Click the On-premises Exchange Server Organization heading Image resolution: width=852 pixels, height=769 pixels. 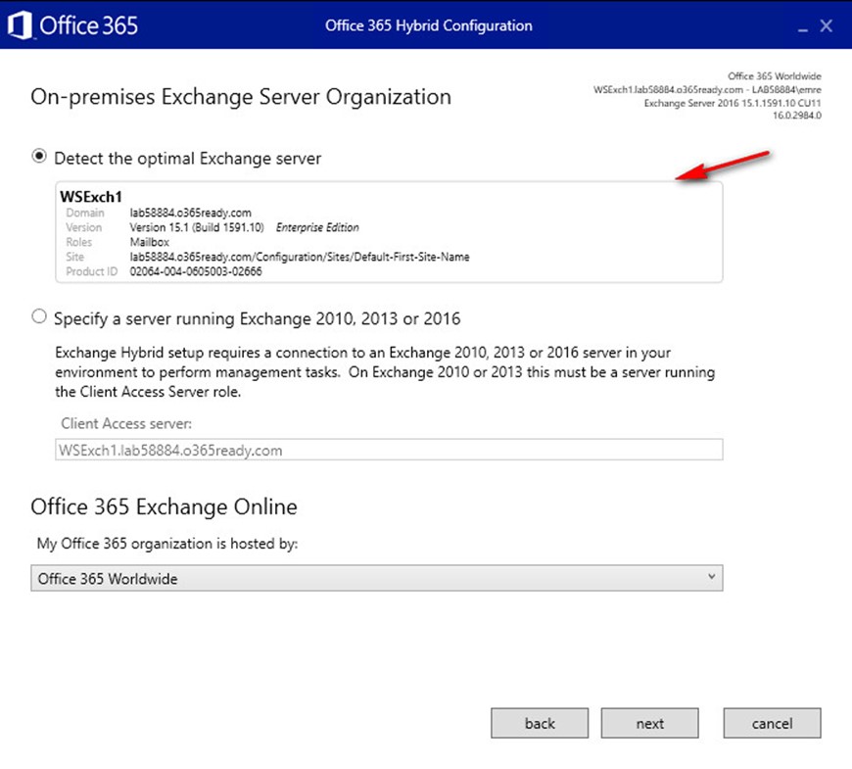click(x=241, y=97)
